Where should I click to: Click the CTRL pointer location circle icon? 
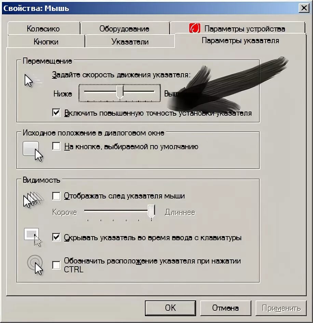point(35,265)
